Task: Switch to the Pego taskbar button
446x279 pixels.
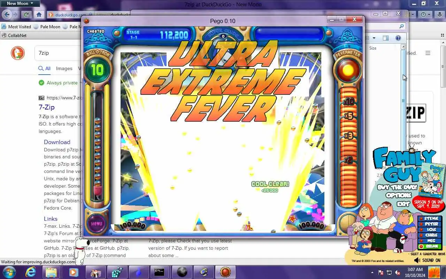Action: click(225, 272)
